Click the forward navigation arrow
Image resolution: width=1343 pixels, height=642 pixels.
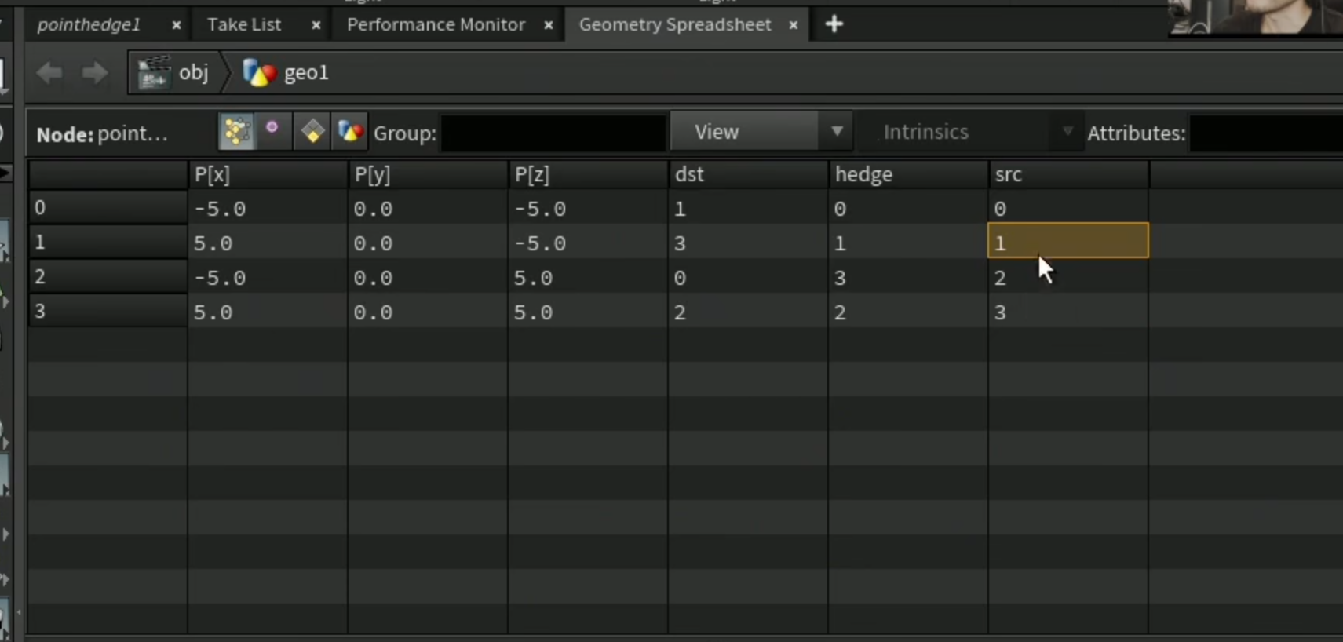(x=95, y=73)
